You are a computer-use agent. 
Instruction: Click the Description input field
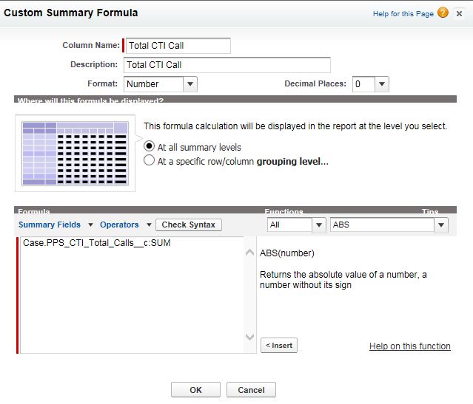point(227,65)
